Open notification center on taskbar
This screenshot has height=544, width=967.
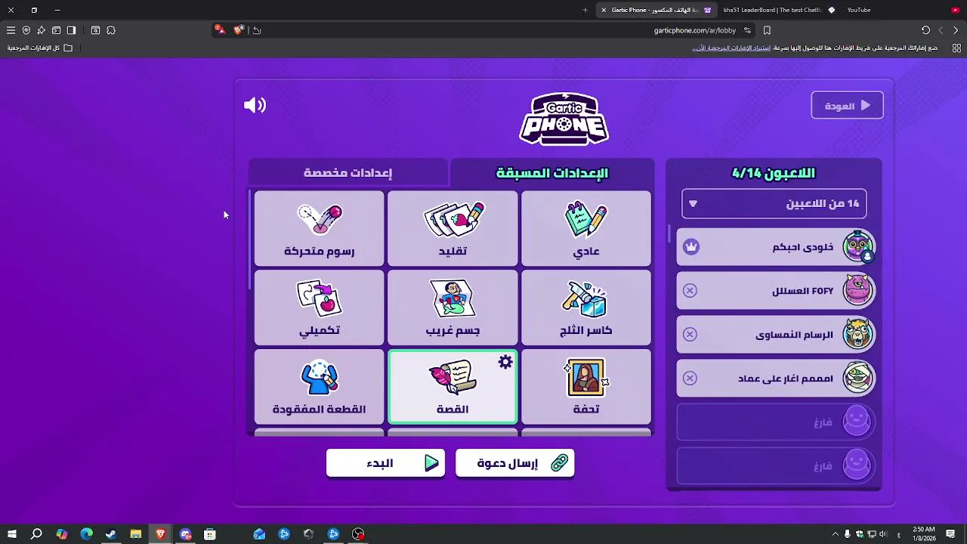[x=950, y=534]
